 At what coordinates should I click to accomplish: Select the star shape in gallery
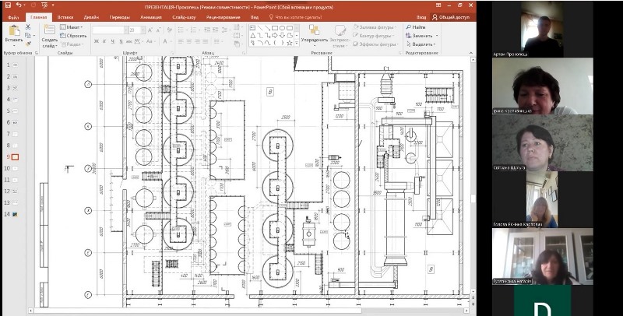click(x=290, y=43)
